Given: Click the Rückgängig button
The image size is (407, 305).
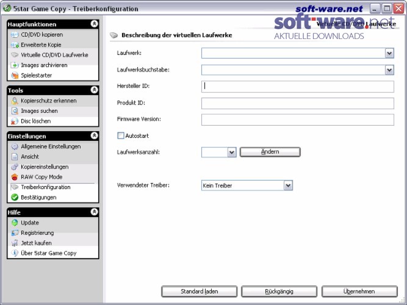Looking at the screenshot, I should (279, 292).
